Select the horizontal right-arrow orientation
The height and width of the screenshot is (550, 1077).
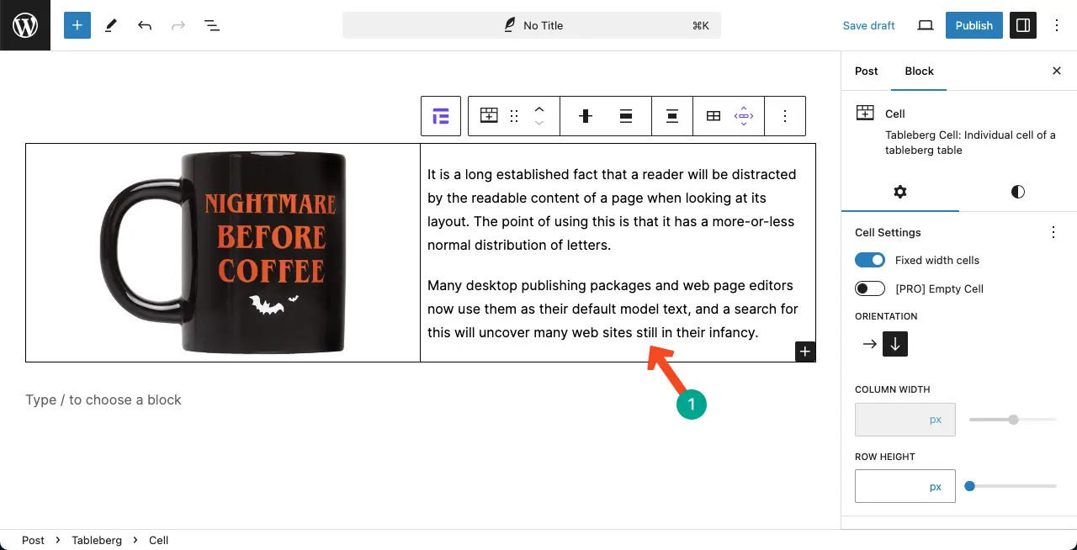(x=869, y=344)
